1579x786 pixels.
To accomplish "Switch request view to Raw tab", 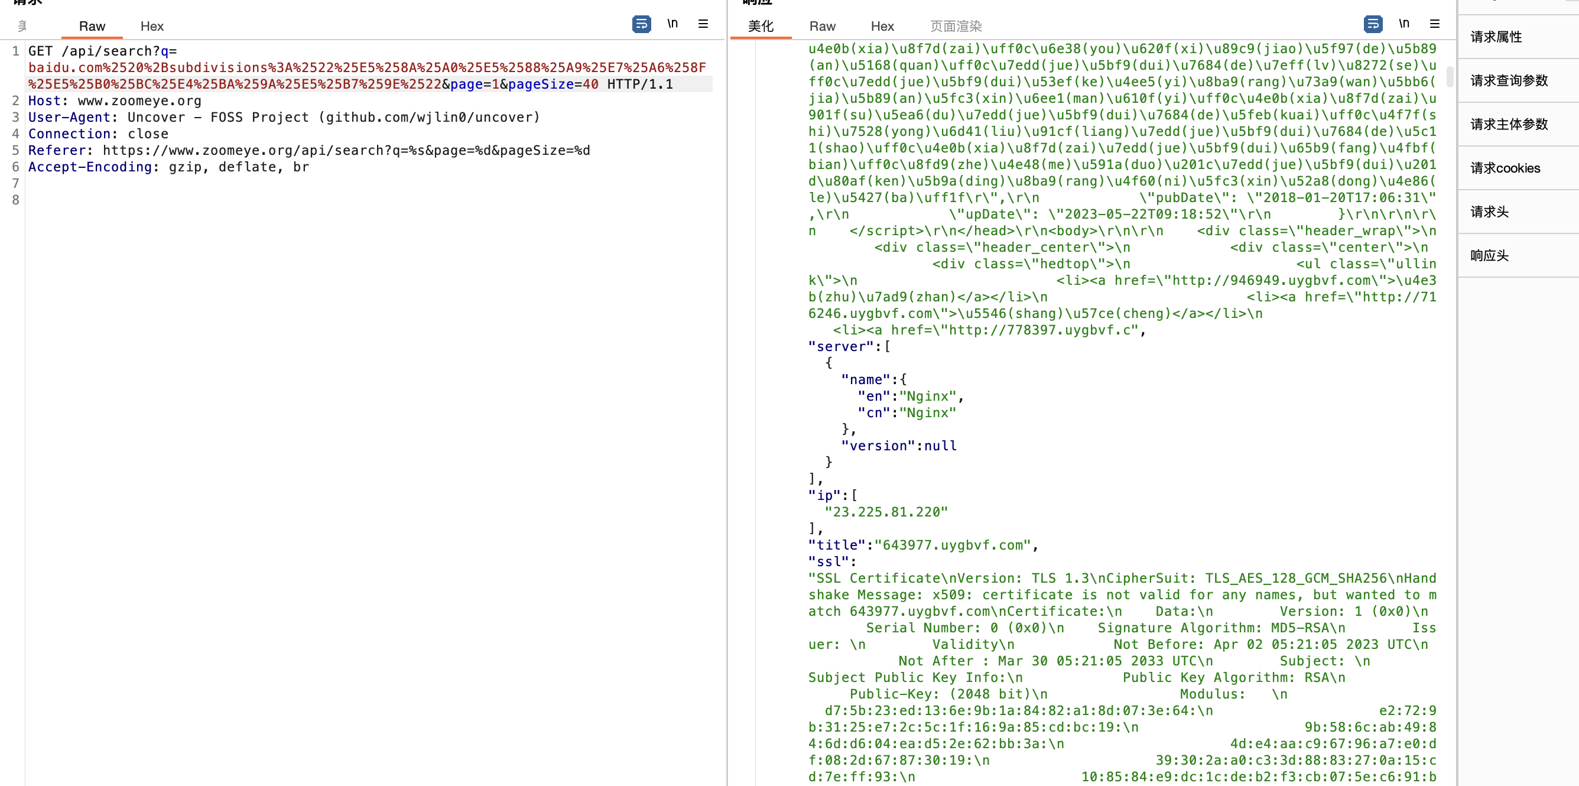I will coord(92,27).
